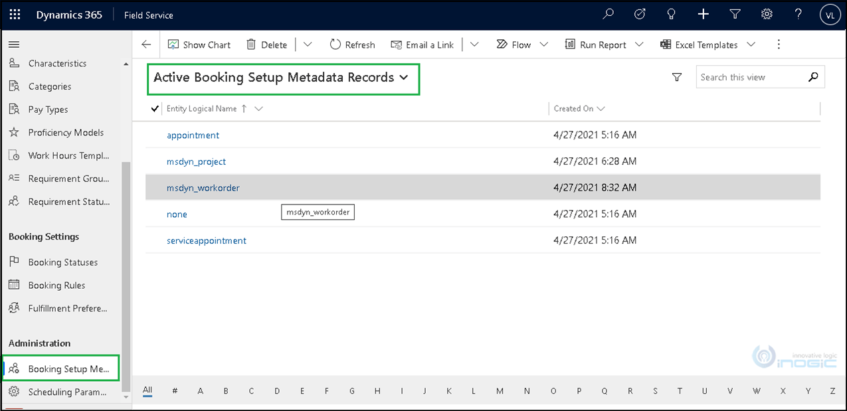
Task: Open the serviceappointment record link
Action: click(x=206, y=240)
